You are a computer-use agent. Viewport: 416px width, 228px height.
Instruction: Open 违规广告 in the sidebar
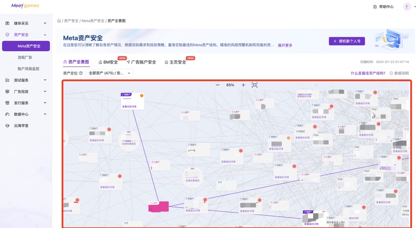(x=25, y=57)
